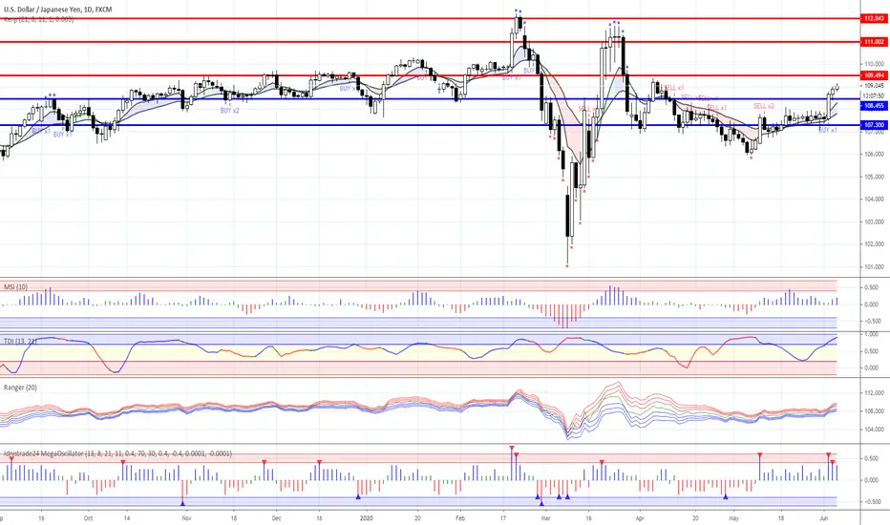Click the SELL x2 signal label
890x525 pixels.
pos(764,106)
